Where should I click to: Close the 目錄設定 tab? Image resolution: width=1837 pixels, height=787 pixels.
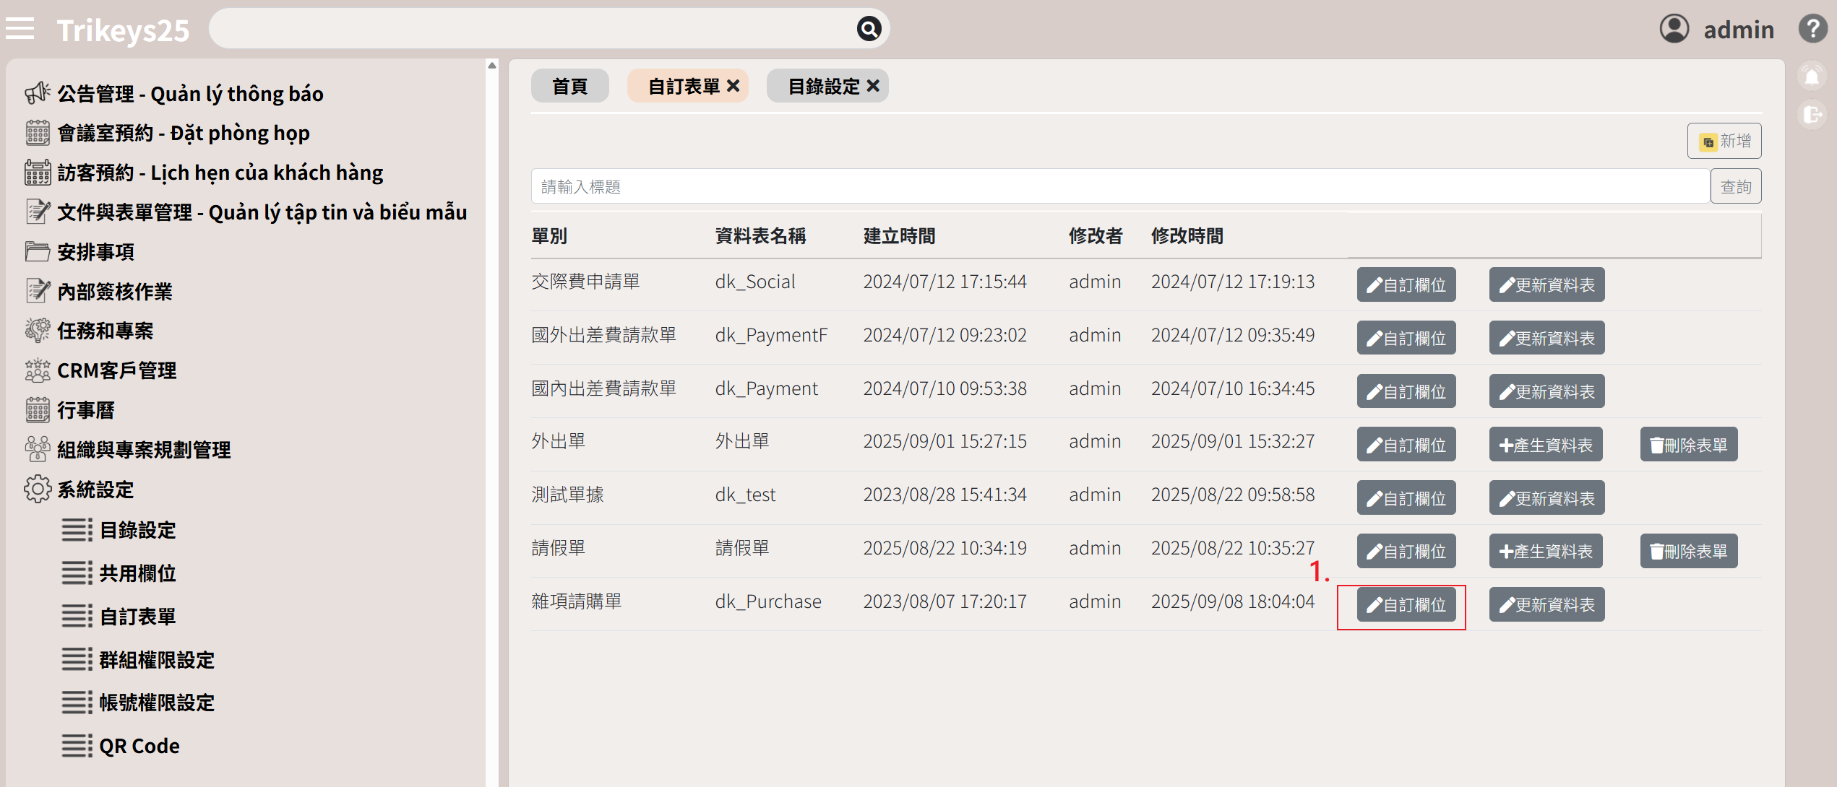coord(873,86)
